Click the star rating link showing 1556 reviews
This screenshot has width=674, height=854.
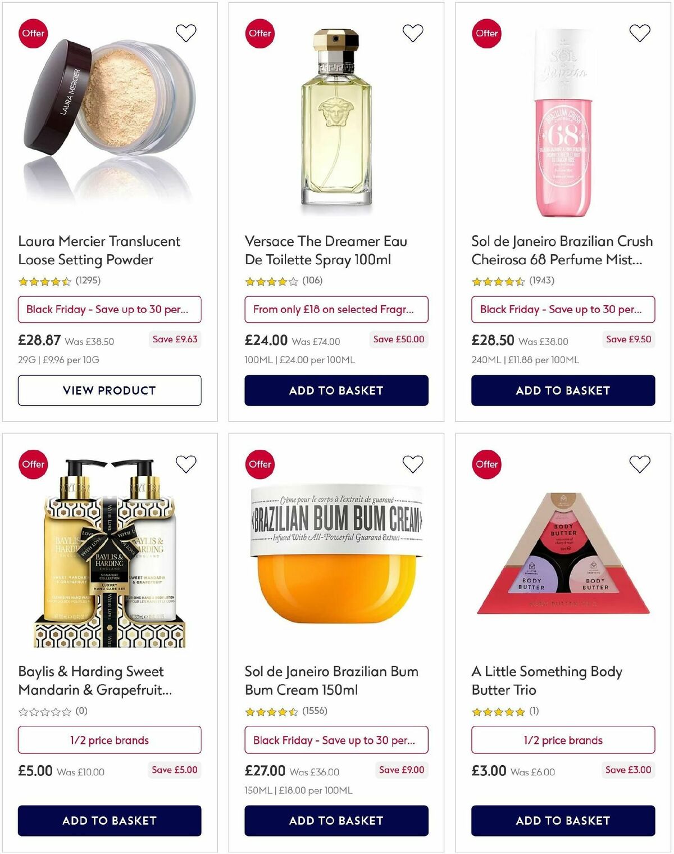(286, 710)
